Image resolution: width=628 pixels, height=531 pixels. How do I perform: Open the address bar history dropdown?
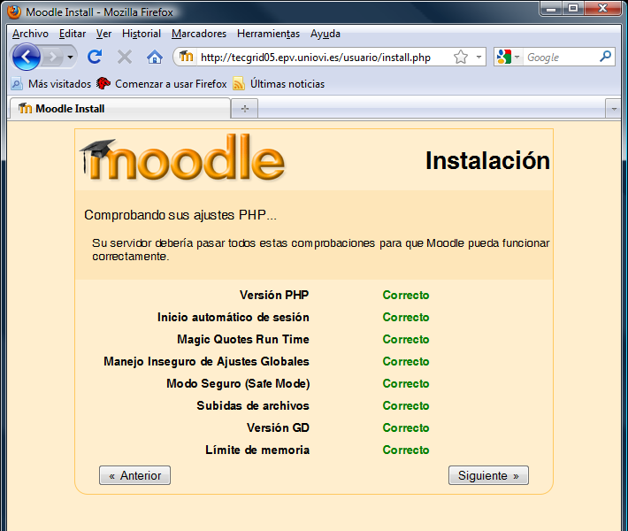click(x=479, y=57)
